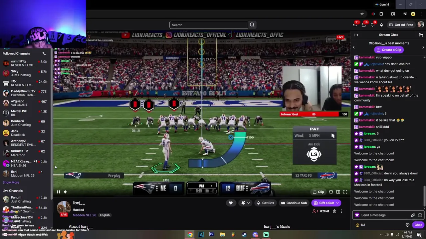Click jbreezo username in chat saying ya
Screen dimensions: 426x239
(x=369, y=147)
